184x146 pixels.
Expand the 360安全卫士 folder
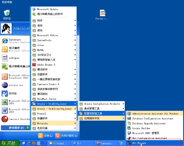[54, 55]
